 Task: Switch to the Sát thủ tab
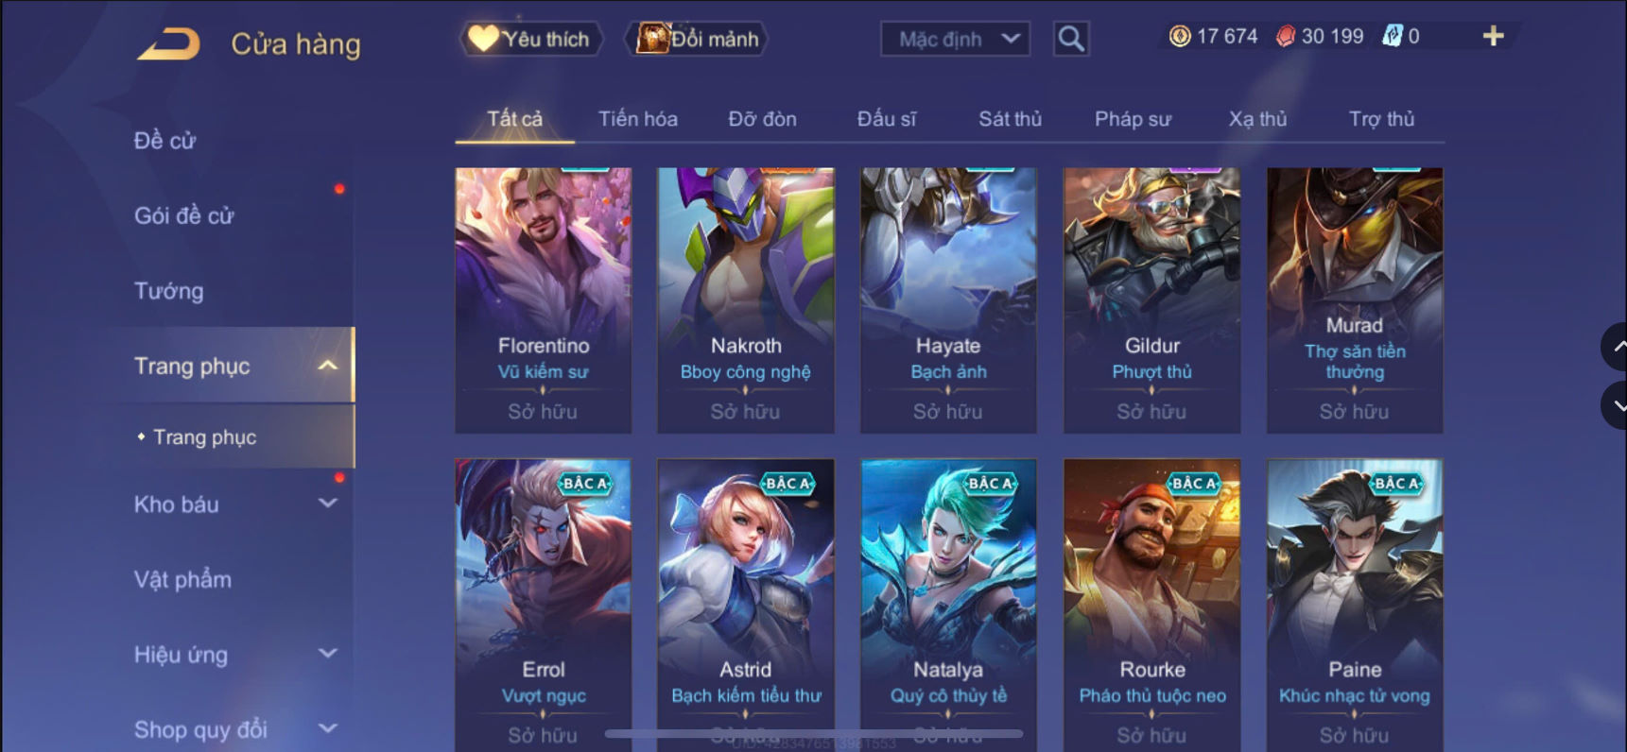click(1010, 119)
